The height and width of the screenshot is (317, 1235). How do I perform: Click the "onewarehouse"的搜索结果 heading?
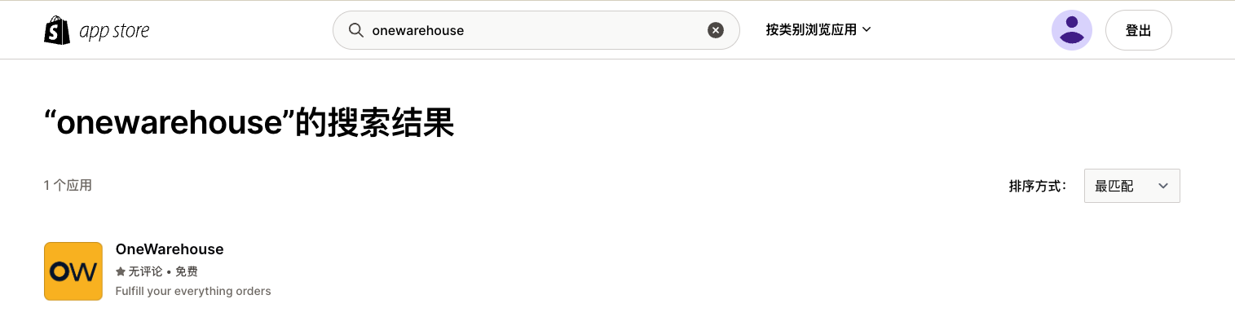[x=249, y=124]
